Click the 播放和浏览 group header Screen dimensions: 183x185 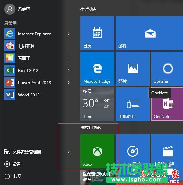click(x=91, y=128)
